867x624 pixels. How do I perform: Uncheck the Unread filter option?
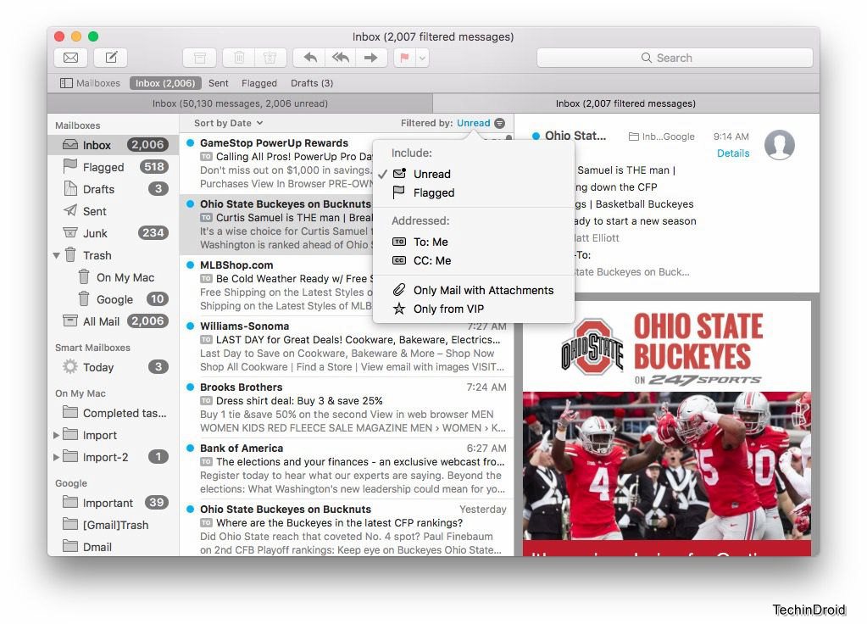click(x=473, y=174)
